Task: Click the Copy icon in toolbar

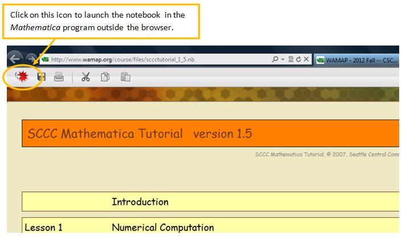Action: [x=105, y=77]
